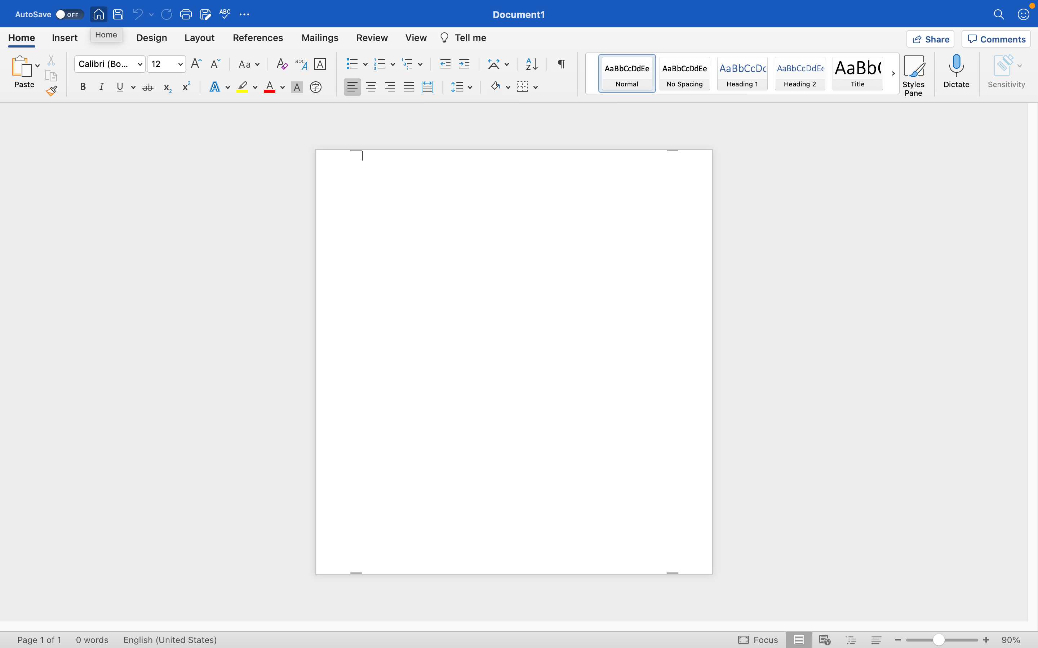Select the Increase Indent icon
The image size is (1038, 648).
[x=464, y=63]
